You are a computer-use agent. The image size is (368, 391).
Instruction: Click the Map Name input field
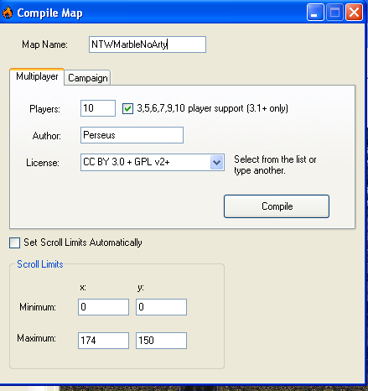(148, 44)
